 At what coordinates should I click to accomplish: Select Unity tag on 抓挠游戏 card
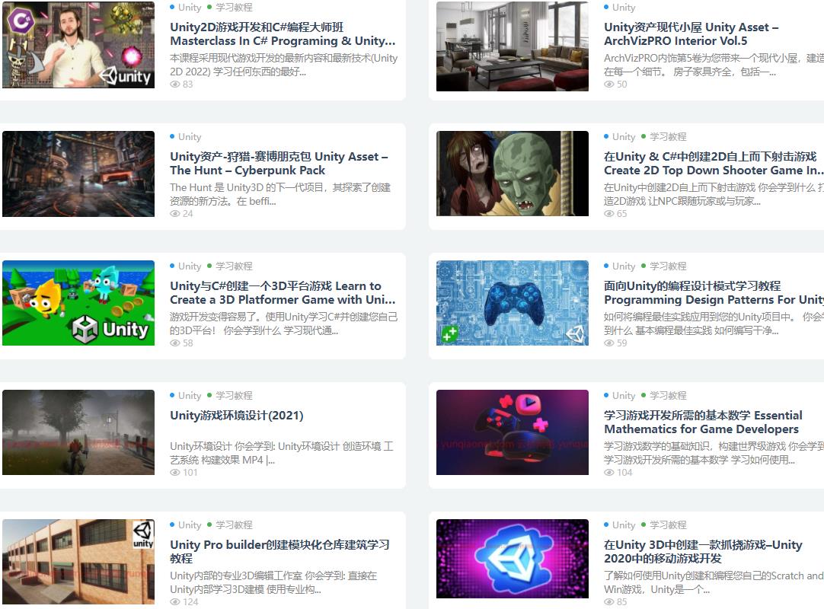(x=623, y=525)
